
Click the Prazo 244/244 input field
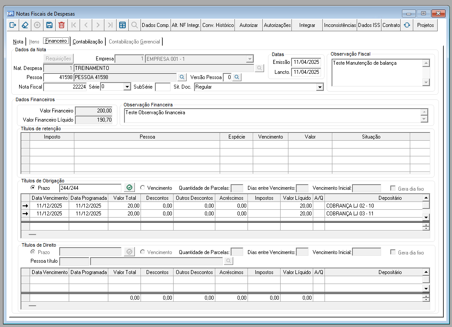[x=90, y=188]
